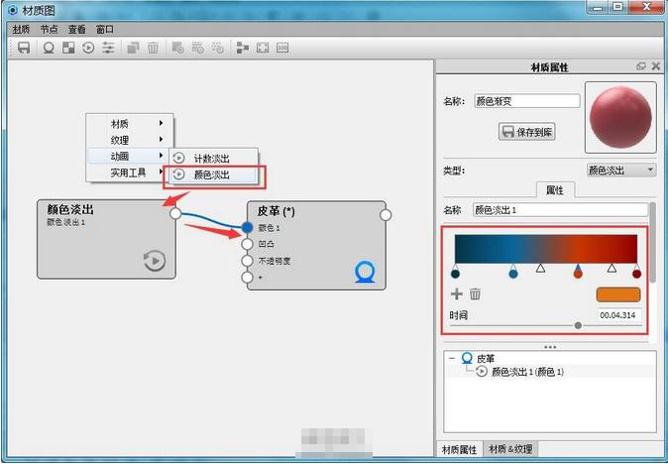This screenshot has width=668, height=464.
Task: Click the 保存到库 button
Action: click(526, 131)
